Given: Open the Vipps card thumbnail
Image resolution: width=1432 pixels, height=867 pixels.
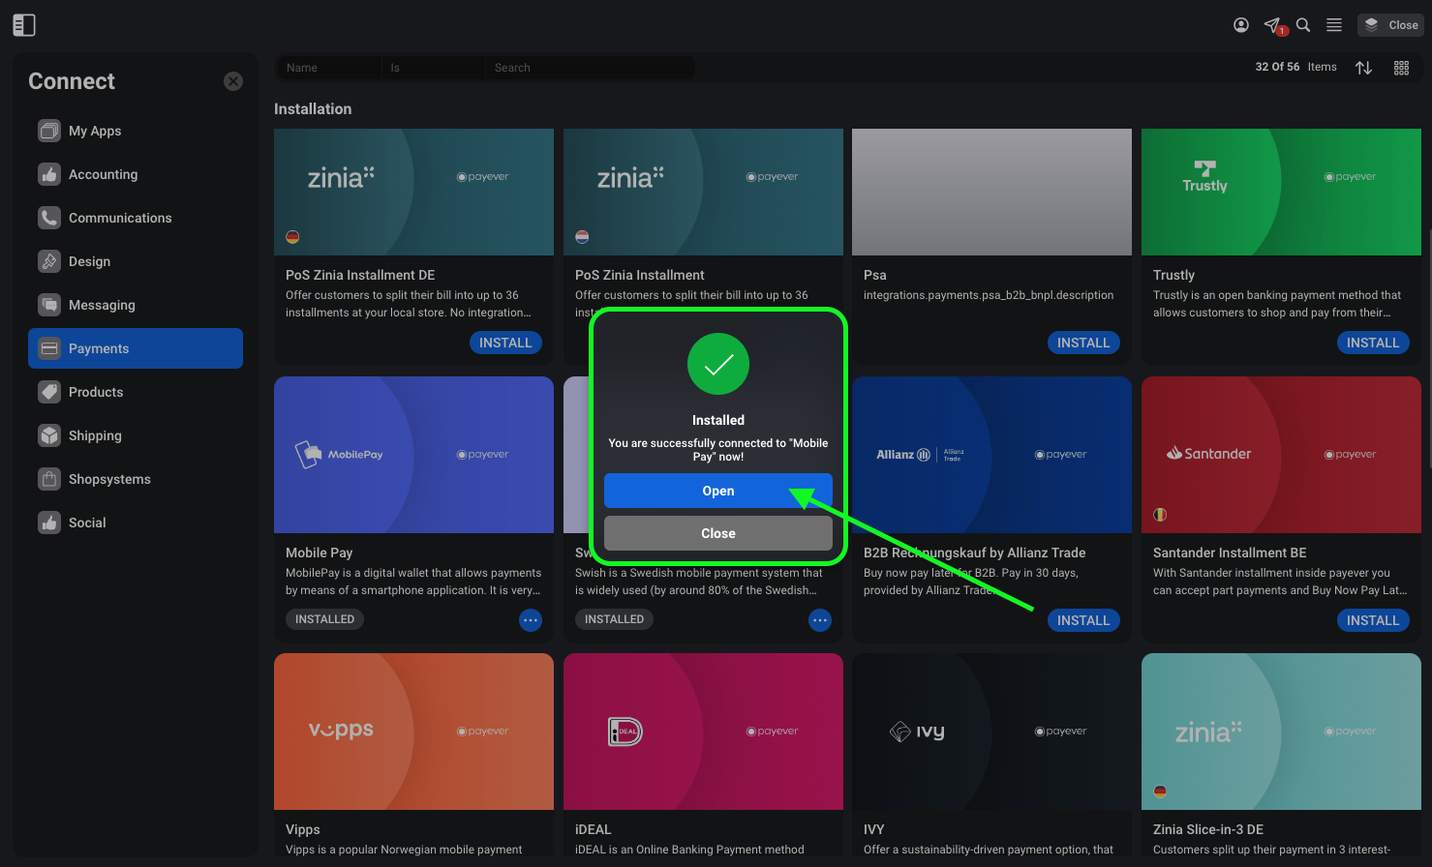Looking at the screenshot, I should 413,732.
